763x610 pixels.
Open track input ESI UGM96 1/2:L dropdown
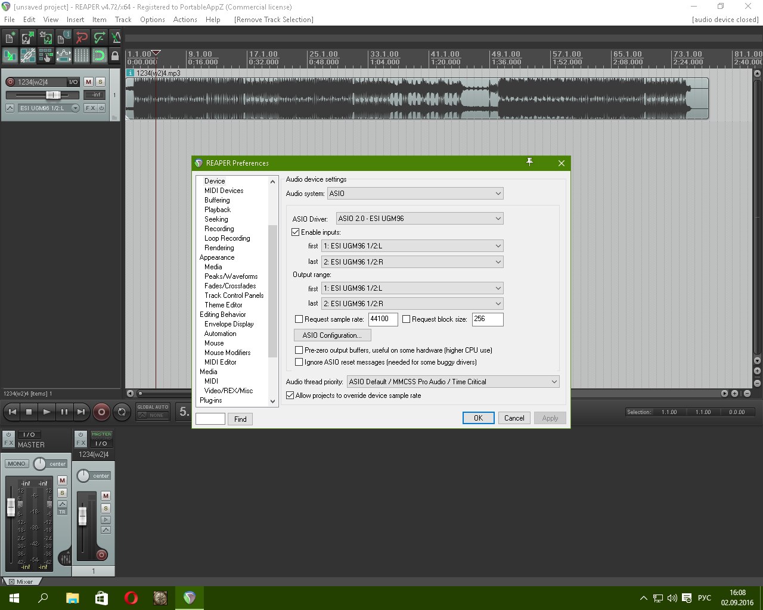pos(49,108)
